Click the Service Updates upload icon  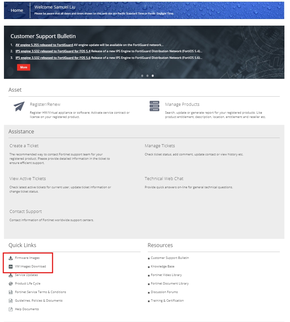(11, 275)
